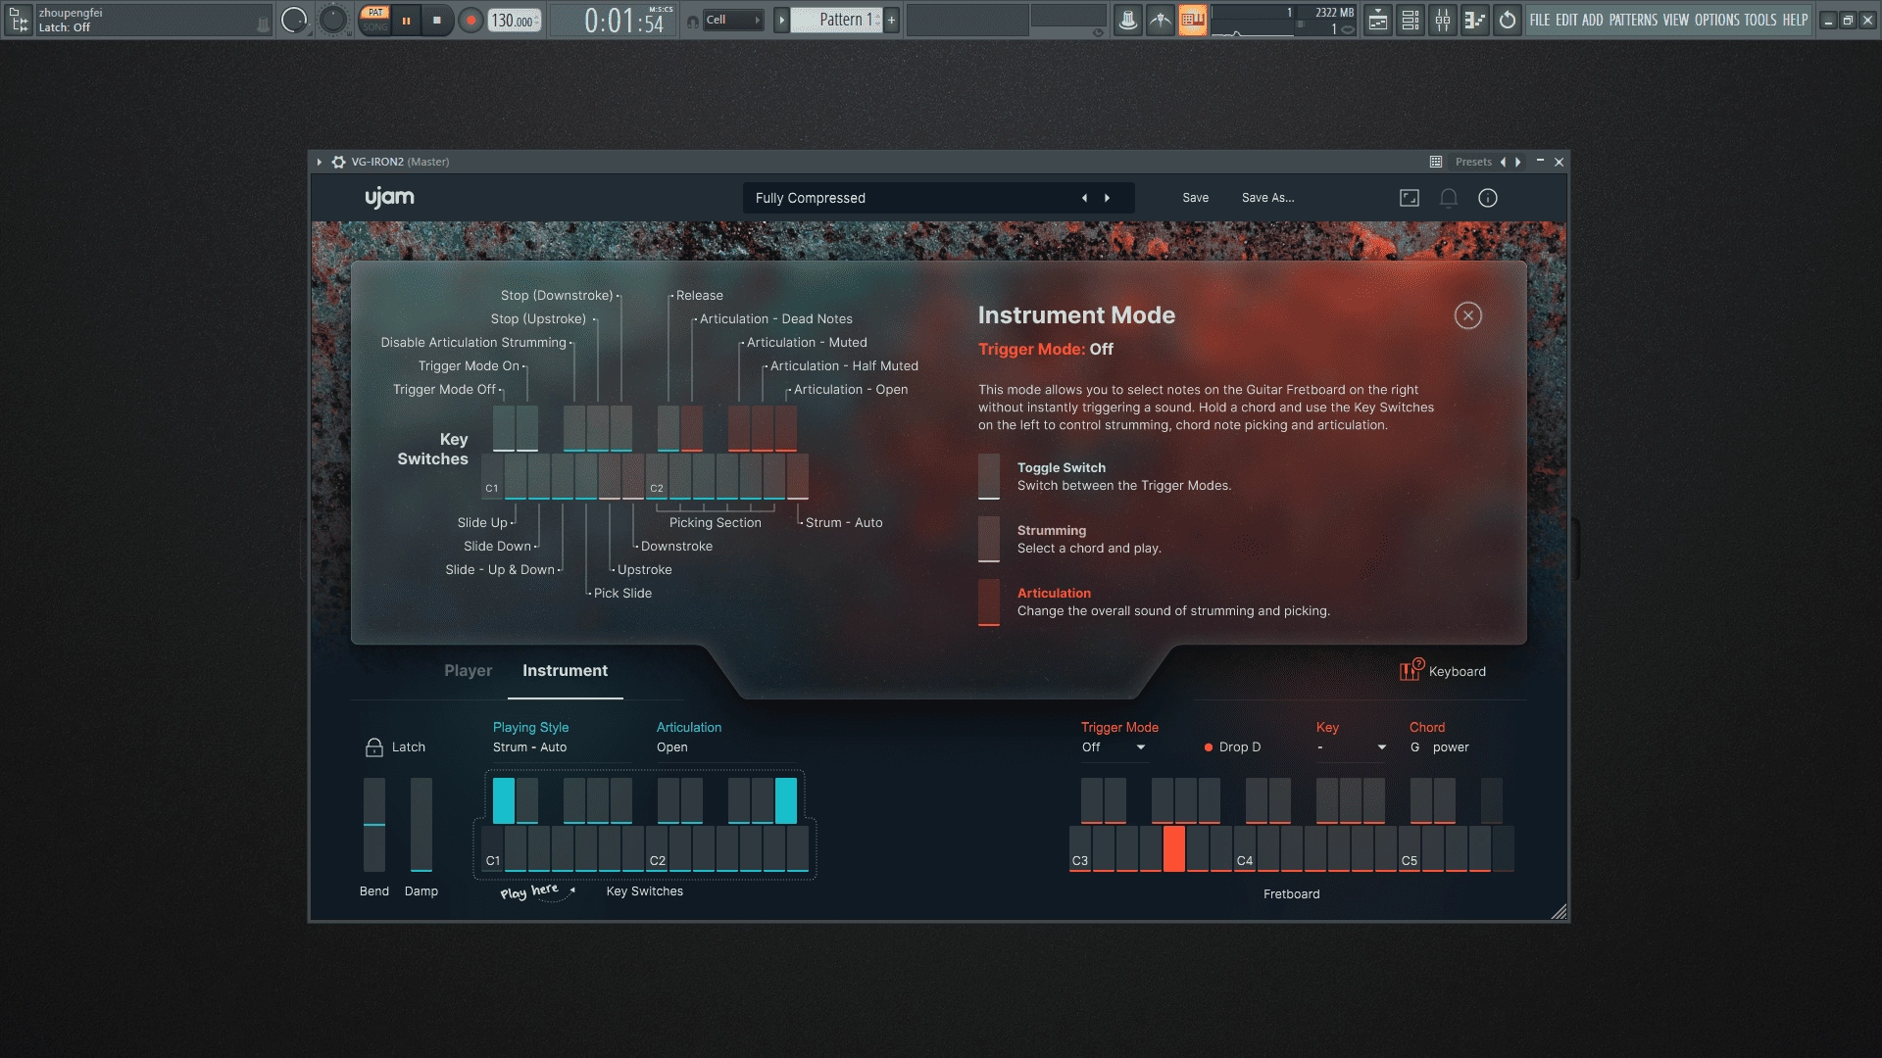The image size is (1882, 1058).
Task: Open the pattern selector arrow before Pattern 1
Action: tap(781, 20)
